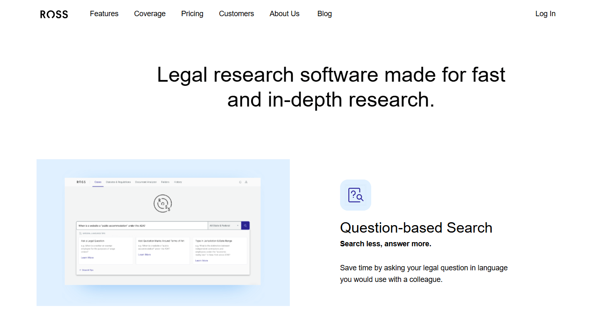Click the Question-based Search magnifier icon

pos(355,195)
